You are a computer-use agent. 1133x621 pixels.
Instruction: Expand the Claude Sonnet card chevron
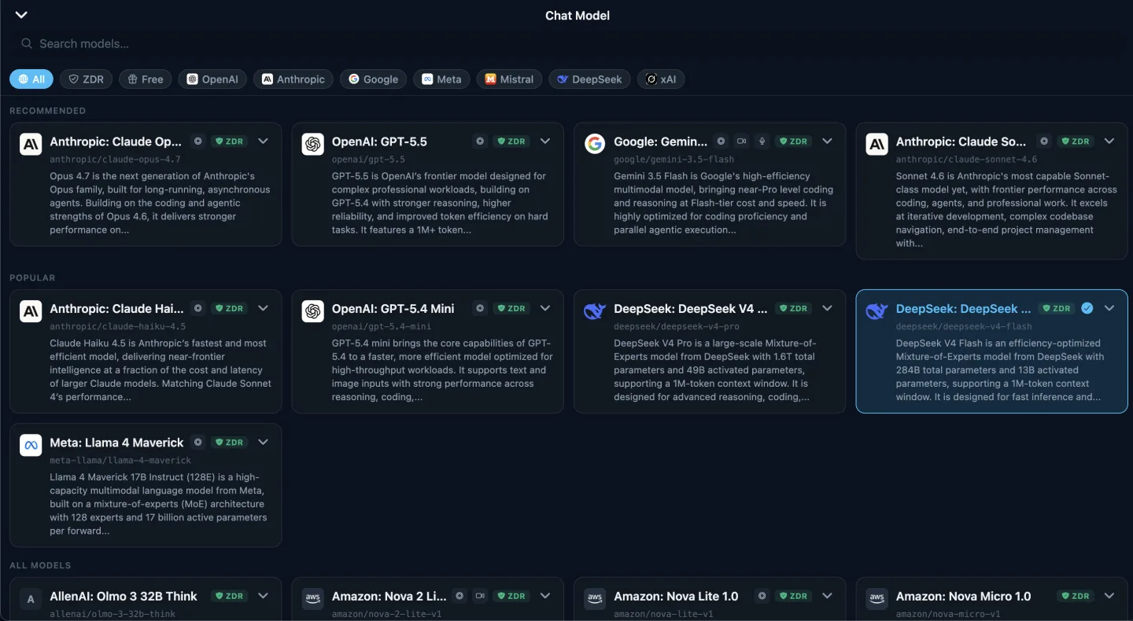point(1109,141)
